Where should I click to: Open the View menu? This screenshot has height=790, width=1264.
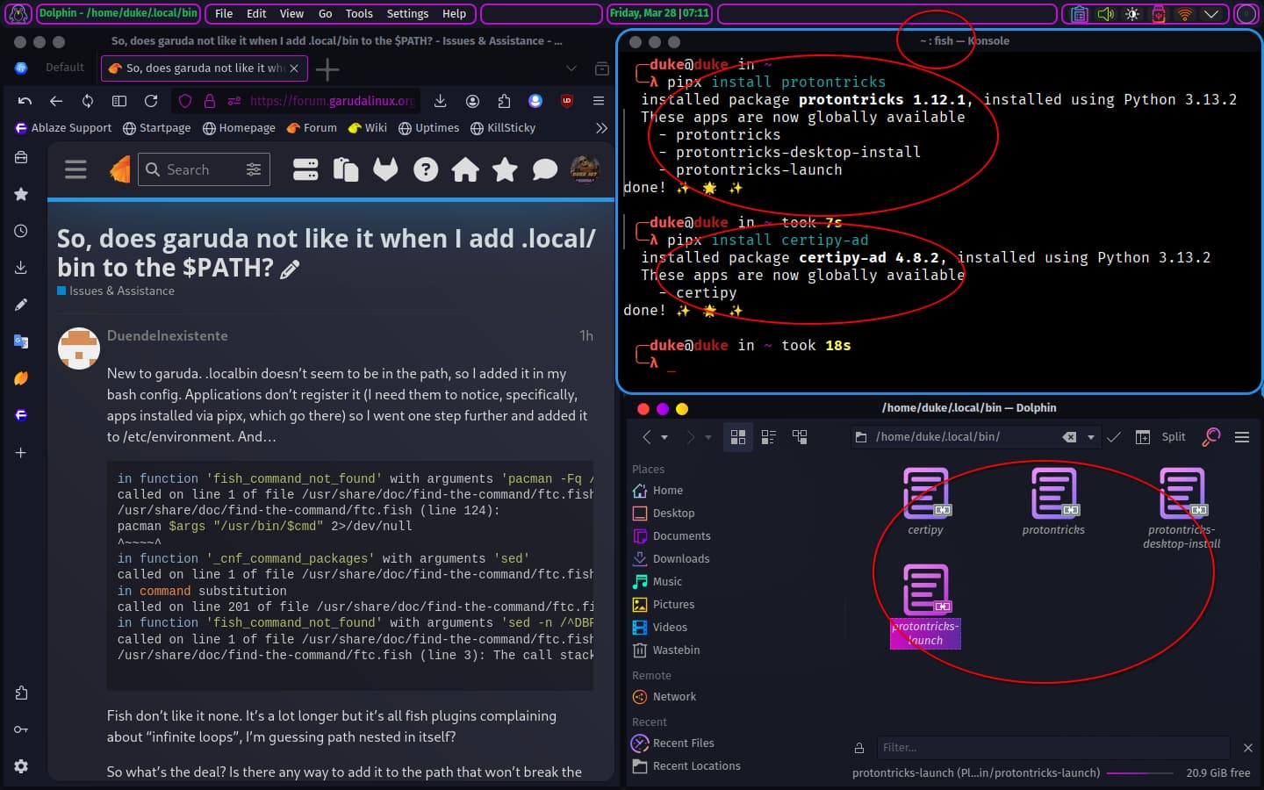(291, 13)
